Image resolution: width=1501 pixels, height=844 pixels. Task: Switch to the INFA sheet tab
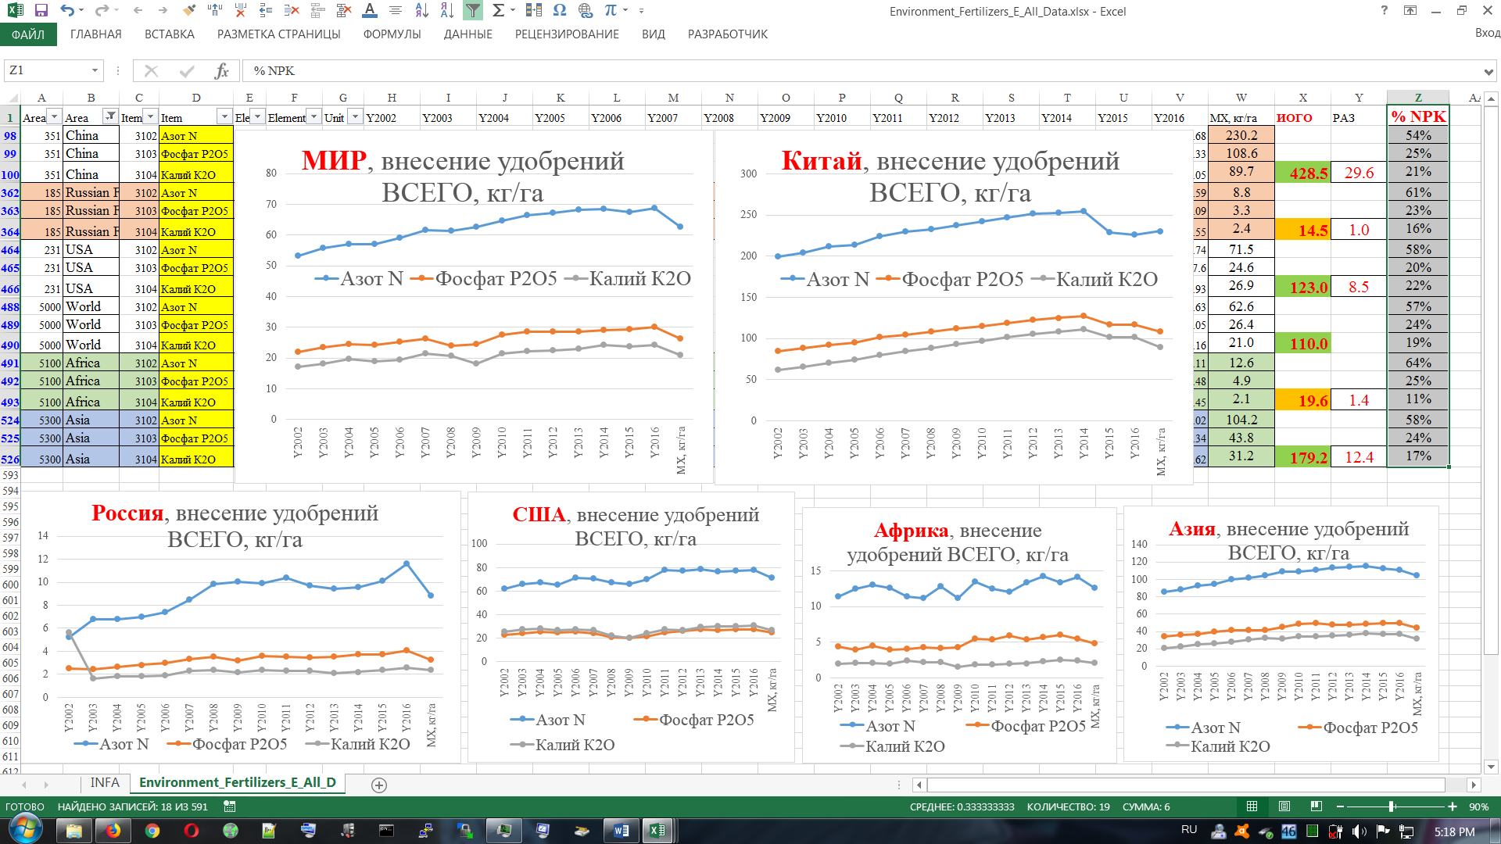(x=104, y=783)
